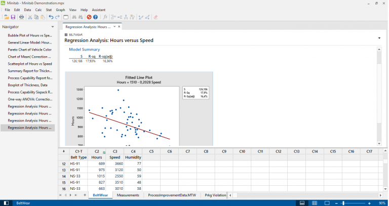The height and width of the screenshot is (206, 389).
Task: Switch to the Measurements worksheet tab
Action: click(128, 195)
